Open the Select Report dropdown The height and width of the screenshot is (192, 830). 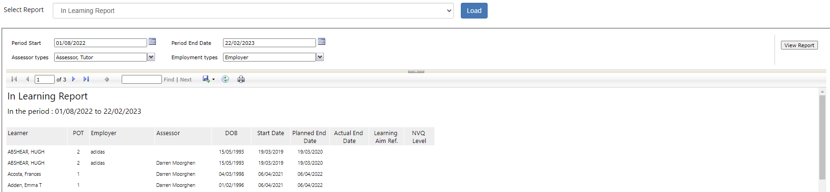pos(253,11)
